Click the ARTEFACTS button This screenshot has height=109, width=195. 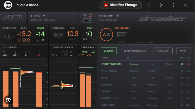click(163, 51)
